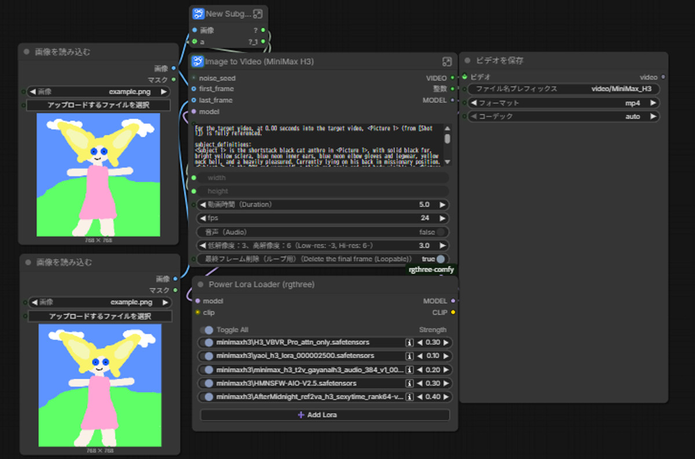Switch the Toggle All lora switch
This screenshot has height=459, width=695.
(x=207, y=330)
